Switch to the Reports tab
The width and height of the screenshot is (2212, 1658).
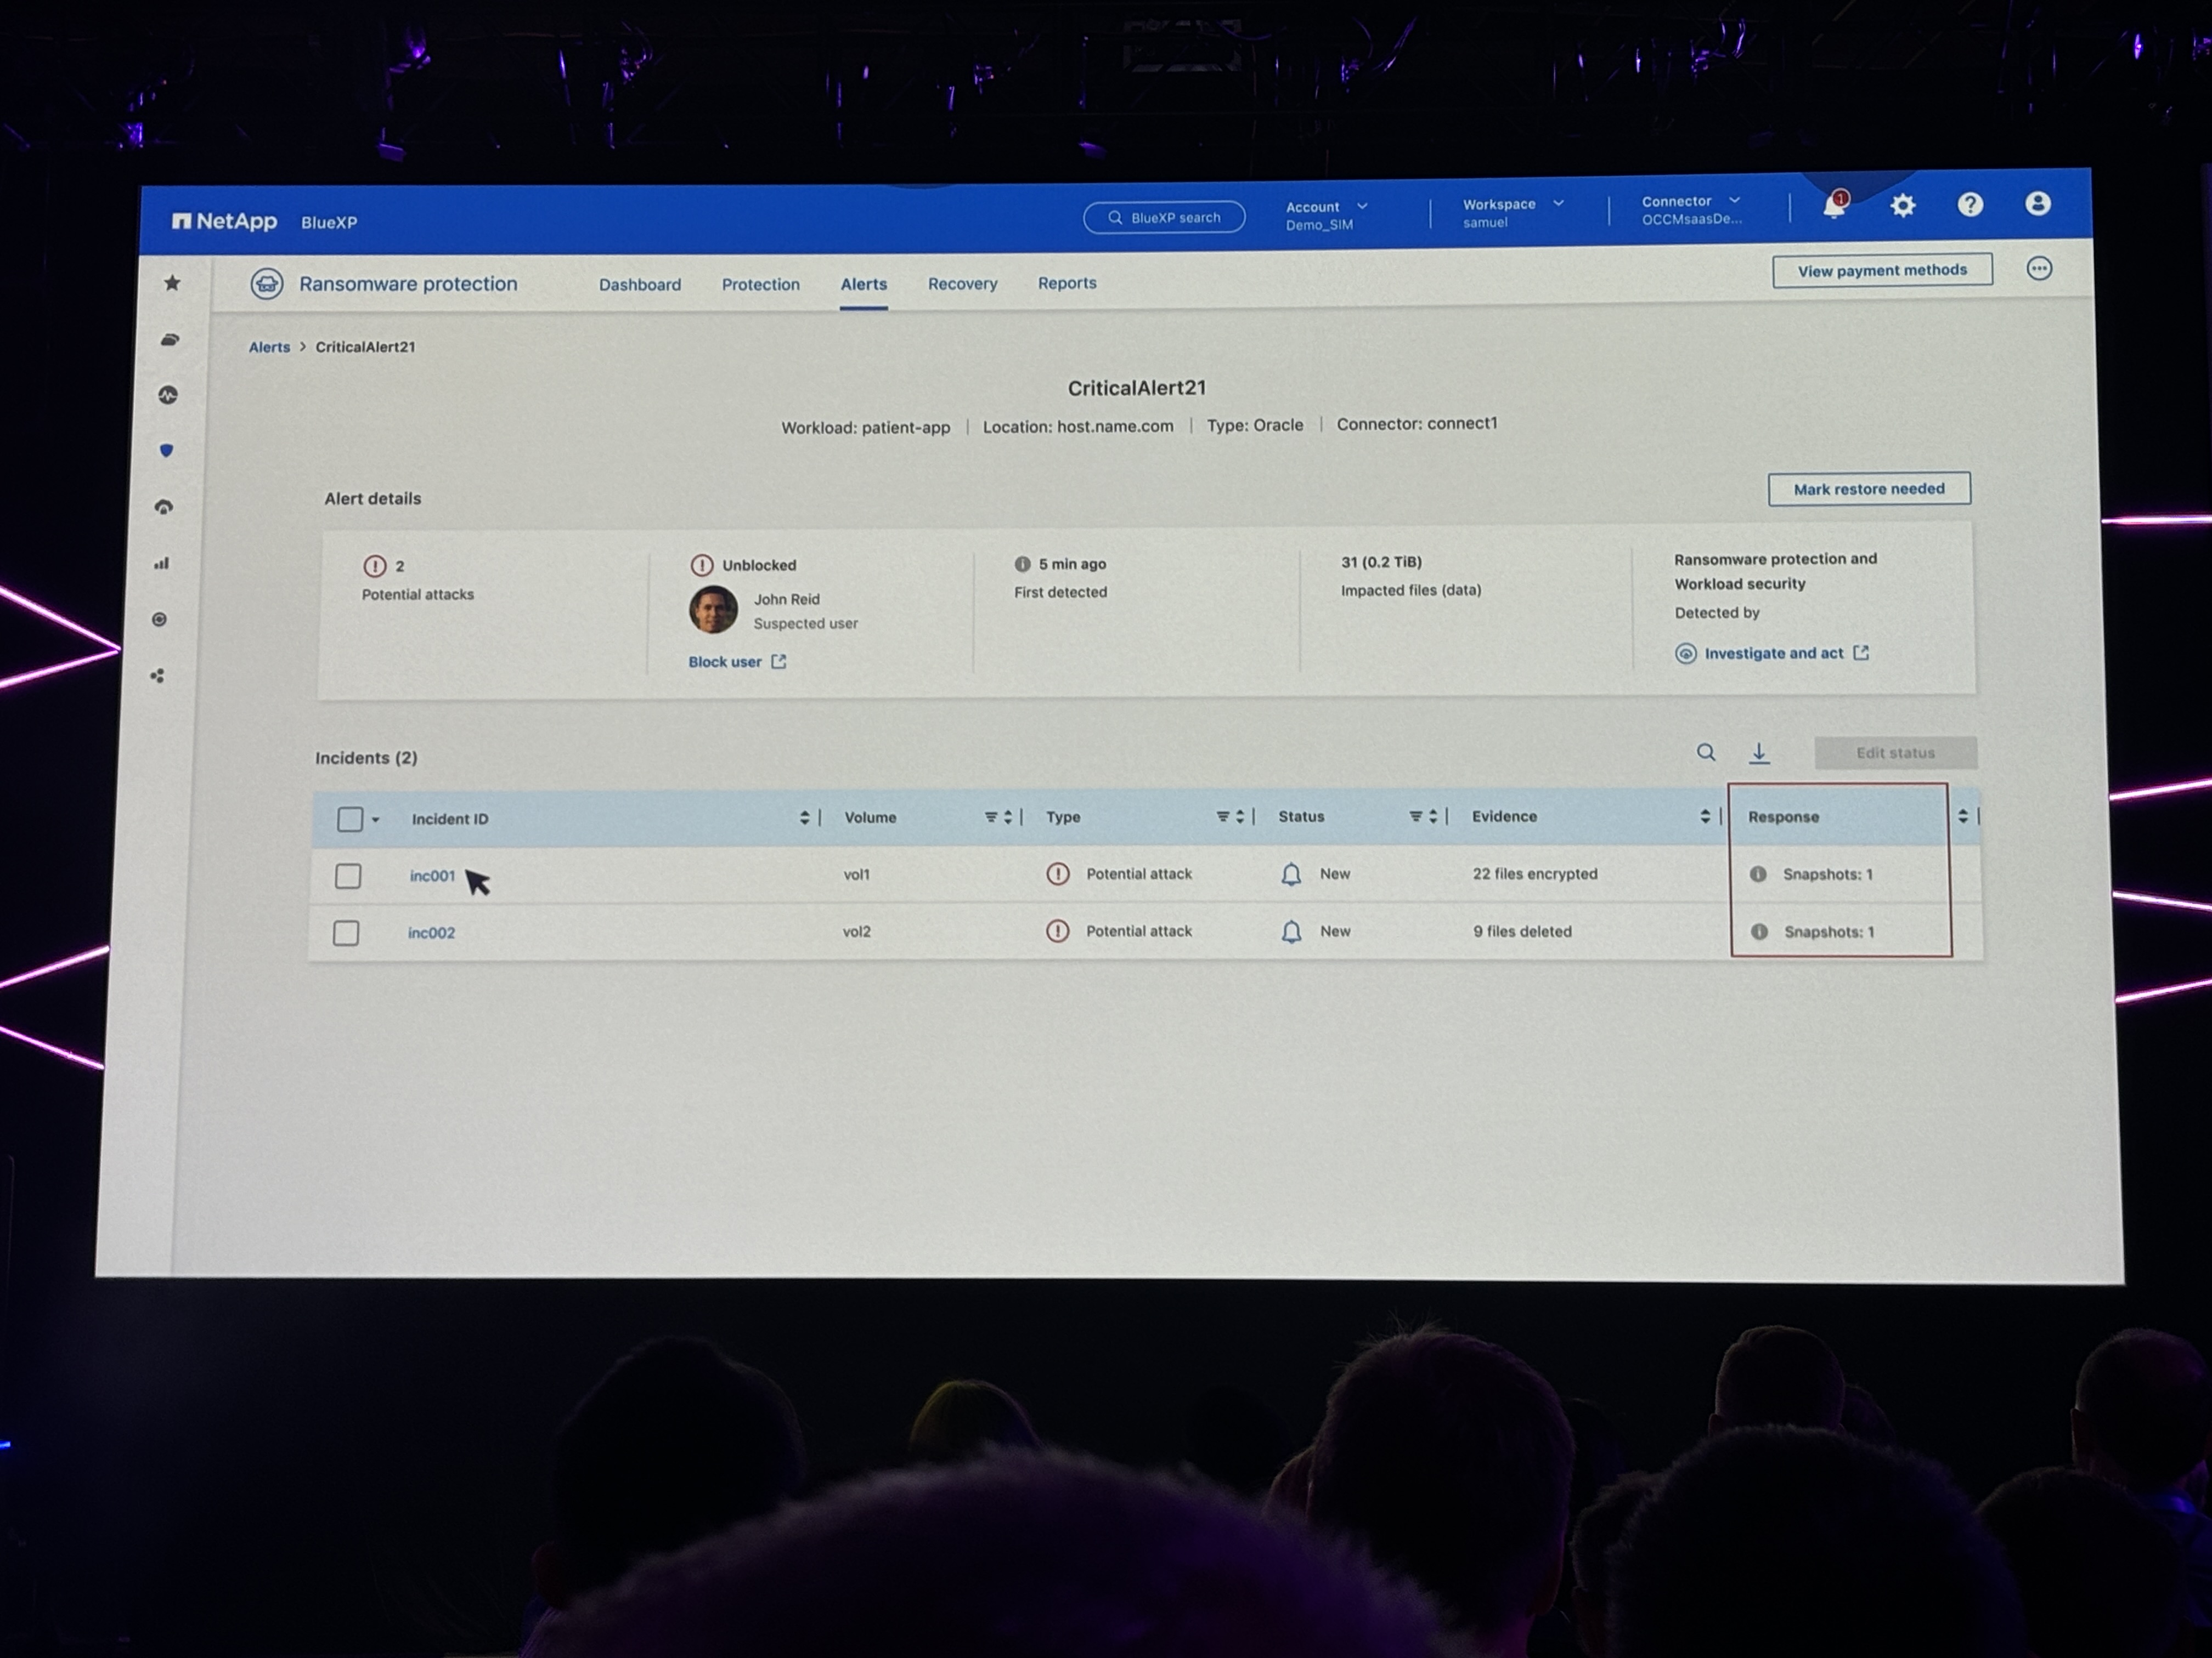(1067, 283)
